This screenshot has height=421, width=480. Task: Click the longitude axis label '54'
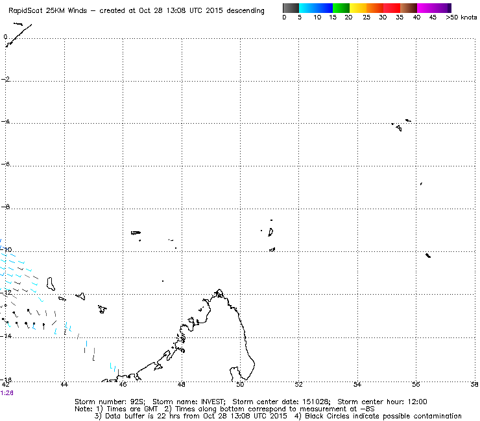(357, 384)
